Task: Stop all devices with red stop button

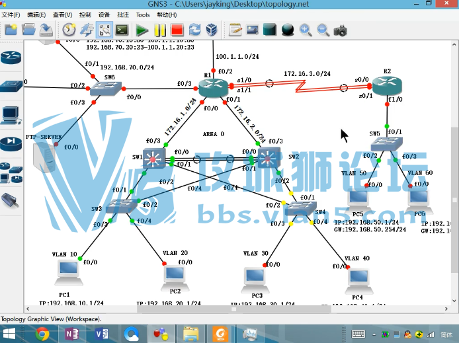Action: pyautogui.click(x=177, y=30)
